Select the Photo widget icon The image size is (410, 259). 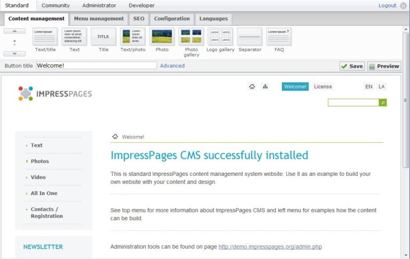[x=162, y=37]
